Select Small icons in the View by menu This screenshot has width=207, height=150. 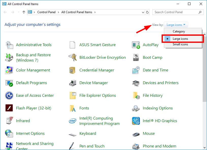coord(183,44)
